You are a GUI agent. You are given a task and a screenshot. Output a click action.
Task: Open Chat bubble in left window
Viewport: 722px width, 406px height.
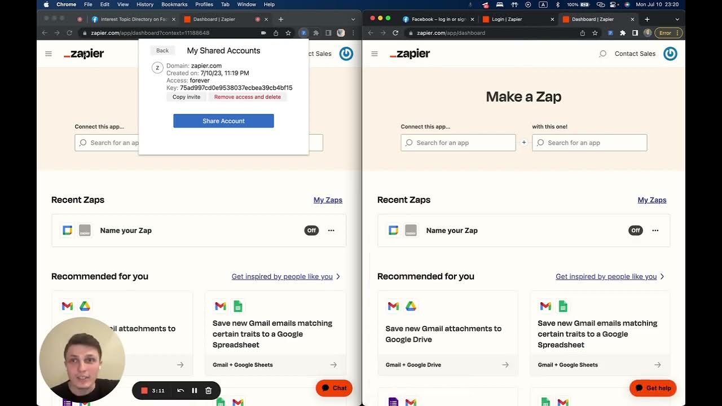(334, 388)
